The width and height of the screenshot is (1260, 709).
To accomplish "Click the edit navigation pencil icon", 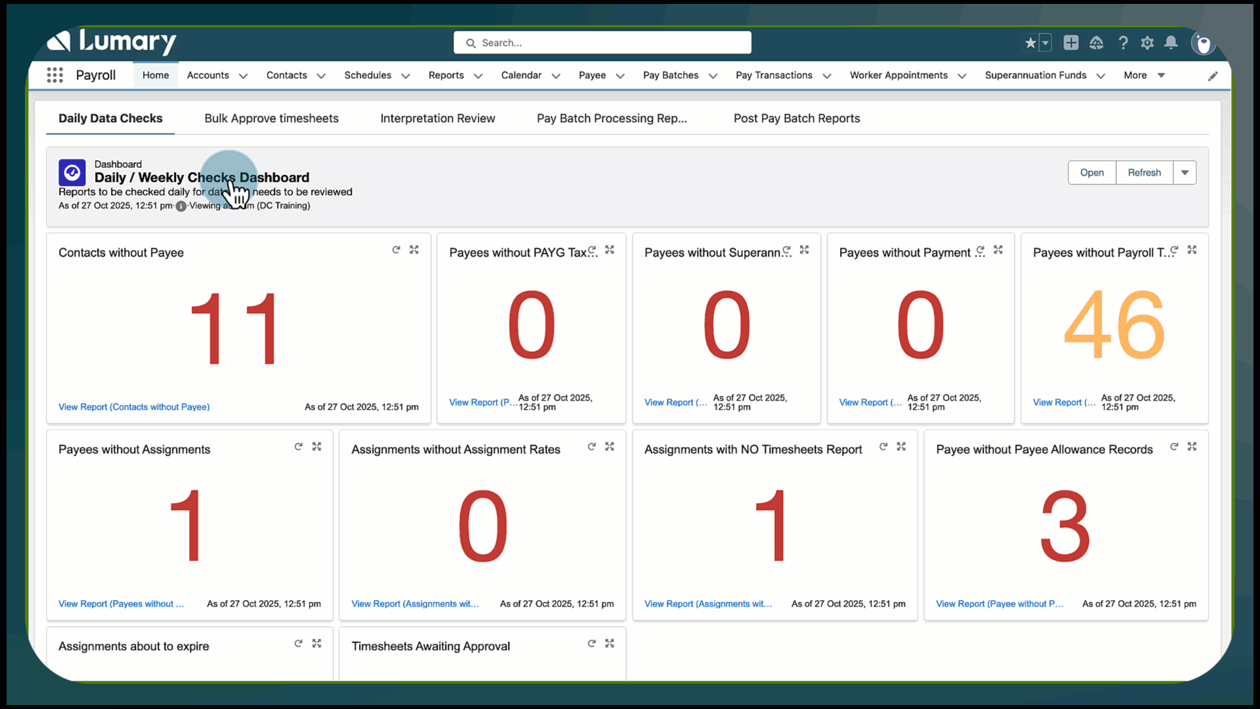I will (1213, 76).
